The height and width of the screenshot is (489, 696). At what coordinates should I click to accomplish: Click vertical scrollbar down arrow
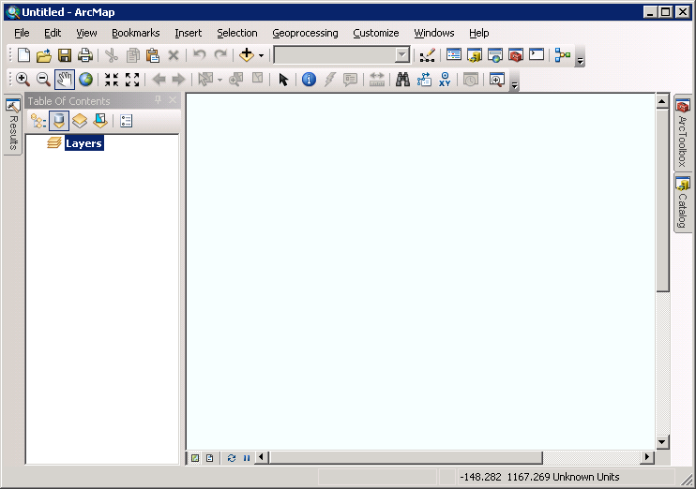tap(662, 441)
